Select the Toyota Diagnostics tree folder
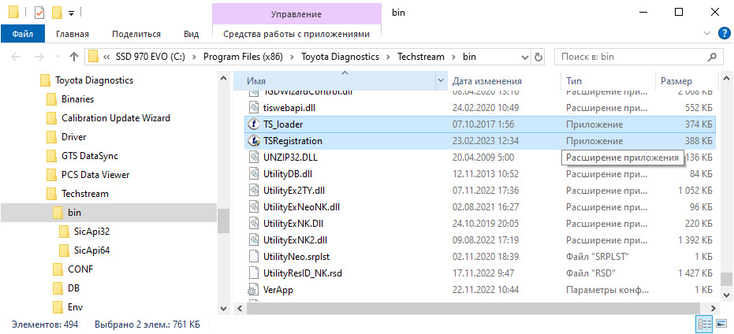This screenshot has height=334, width=734. [x=94, y=80]
